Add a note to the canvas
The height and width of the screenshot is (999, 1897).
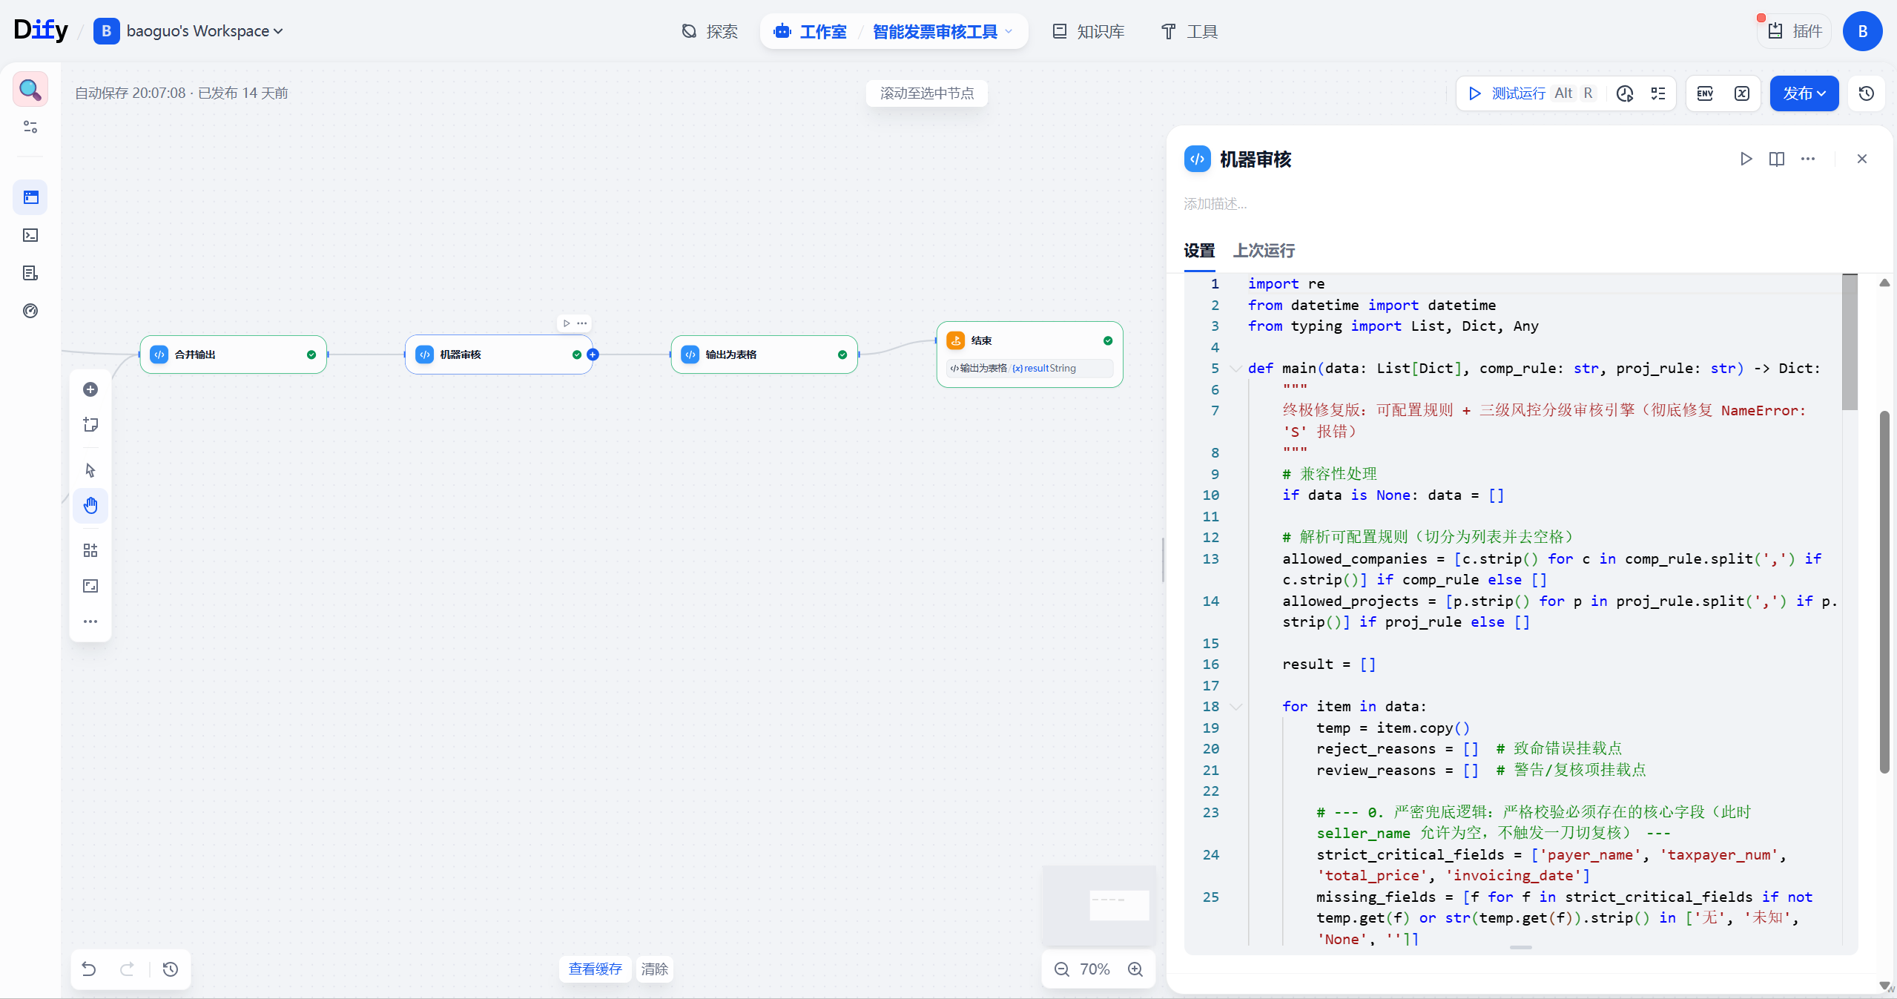coord(90,425)
